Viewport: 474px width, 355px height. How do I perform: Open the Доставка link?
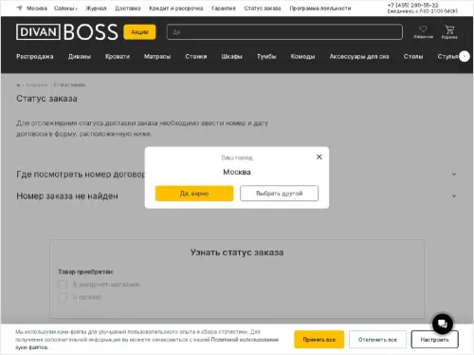[x=128, y=9]
